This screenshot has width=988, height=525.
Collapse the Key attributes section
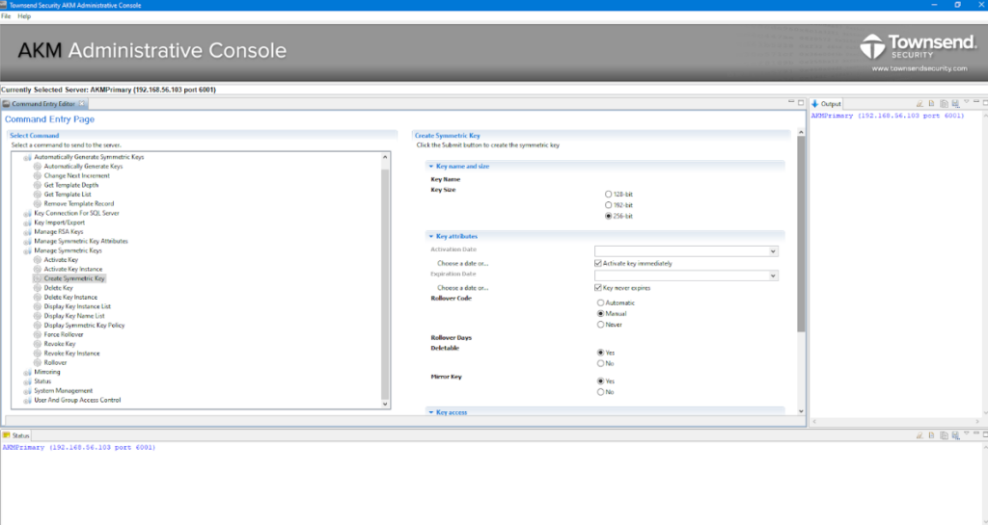(x=431, y=236)
